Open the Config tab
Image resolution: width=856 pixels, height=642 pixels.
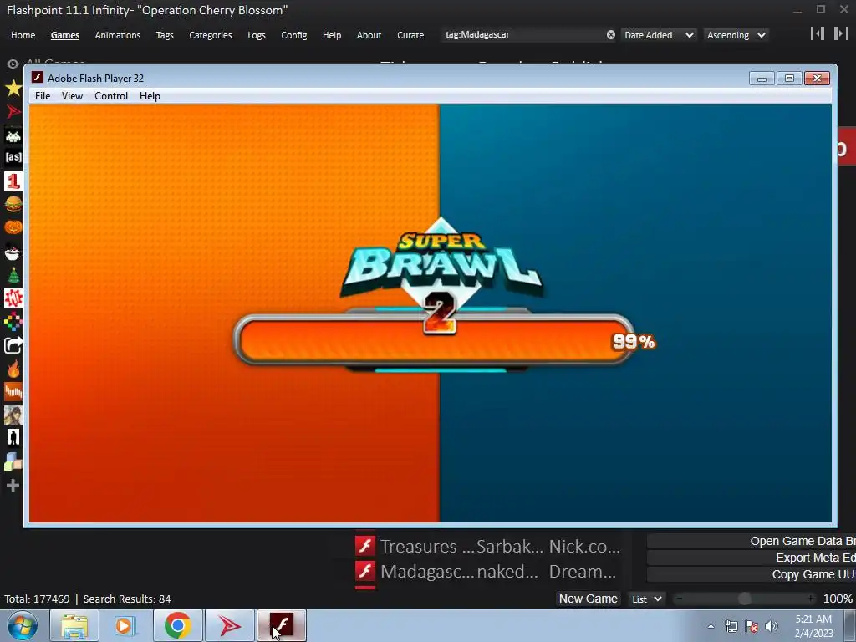tap(293, 35)
